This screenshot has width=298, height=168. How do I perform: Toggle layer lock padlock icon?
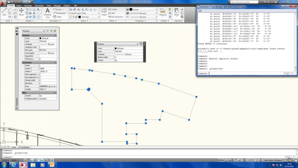click(x=76, y=17)
